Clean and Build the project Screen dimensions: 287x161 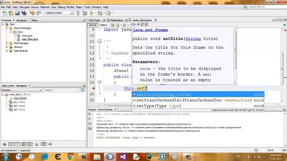85,13
